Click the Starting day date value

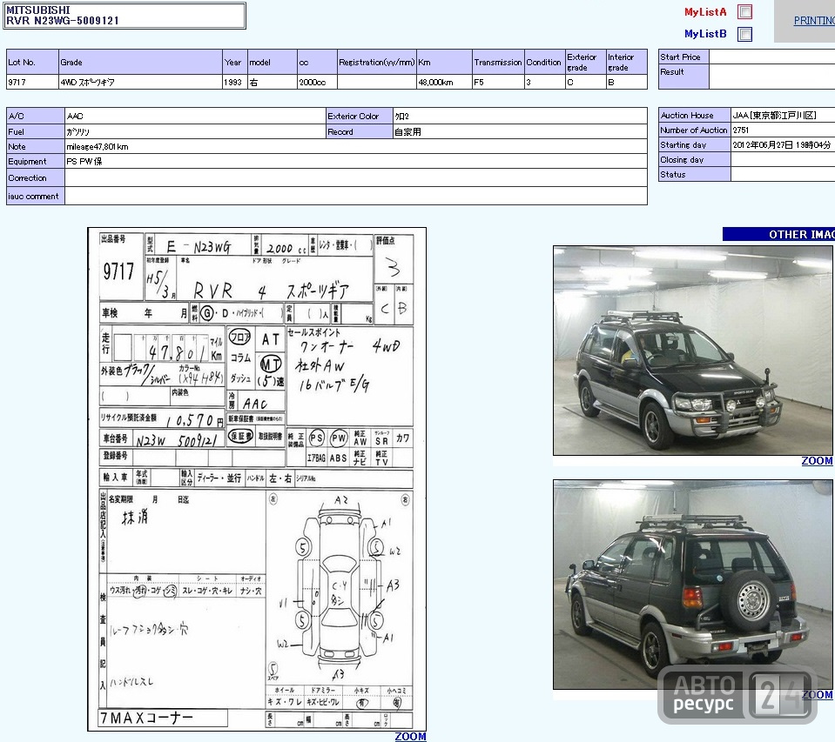(x=781, y=144)
